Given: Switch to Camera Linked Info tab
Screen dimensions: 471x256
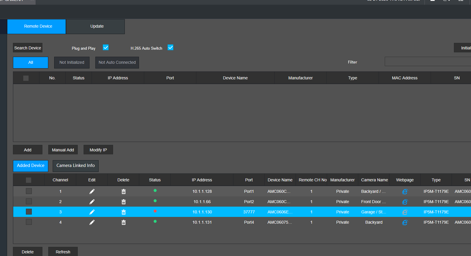Looking at the screenshot, I should click(x=76, y=166).
